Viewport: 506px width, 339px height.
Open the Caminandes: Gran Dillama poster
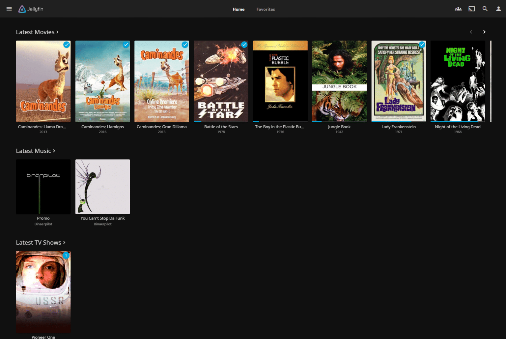[x=162, y=81]
